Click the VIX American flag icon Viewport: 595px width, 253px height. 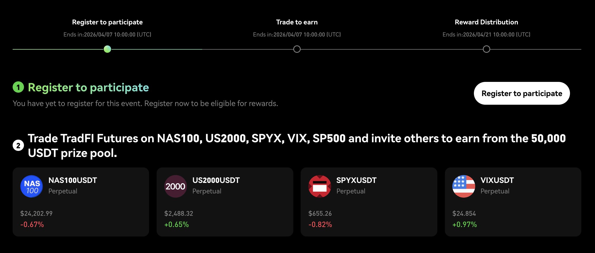464,186
